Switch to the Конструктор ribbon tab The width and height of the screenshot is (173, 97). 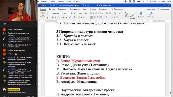click(75, 9)
